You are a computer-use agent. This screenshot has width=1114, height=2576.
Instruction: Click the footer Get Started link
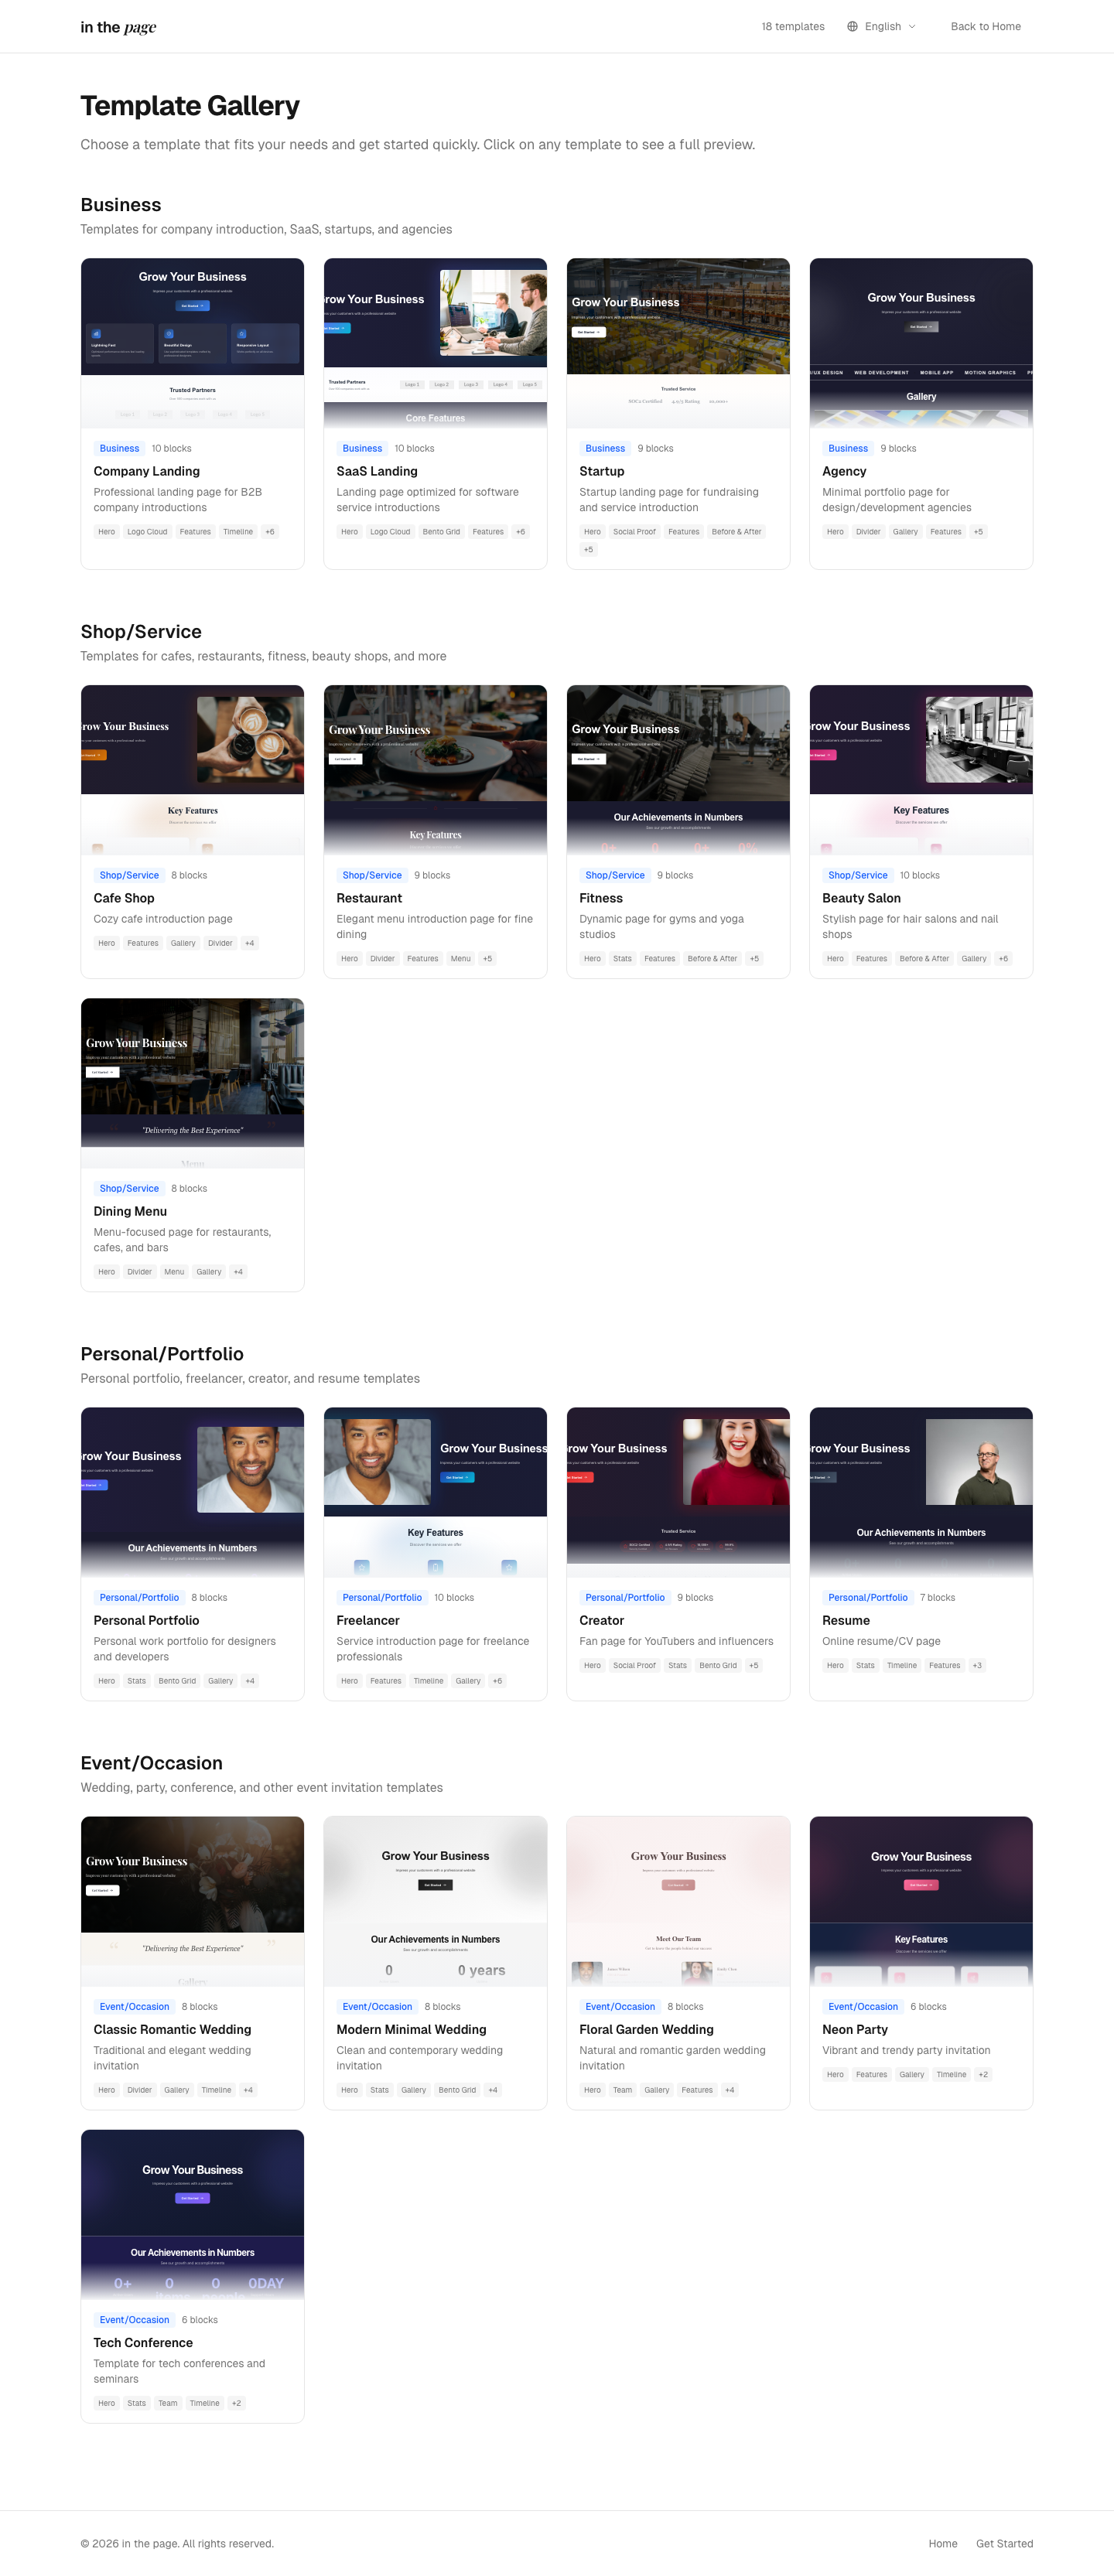coord(1004,2543)
